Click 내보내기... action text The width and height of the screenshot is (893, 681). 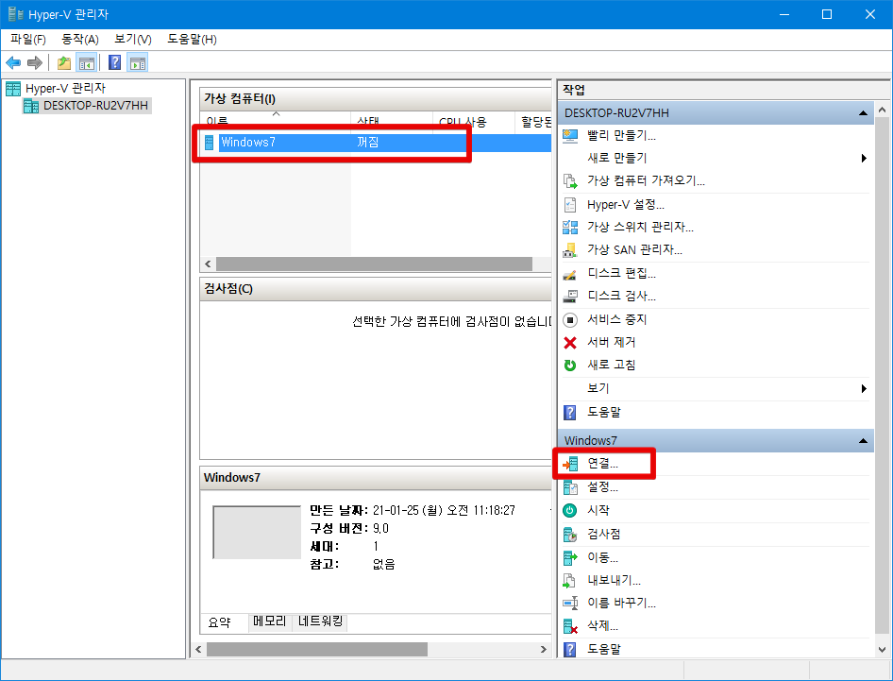[614, 580]
